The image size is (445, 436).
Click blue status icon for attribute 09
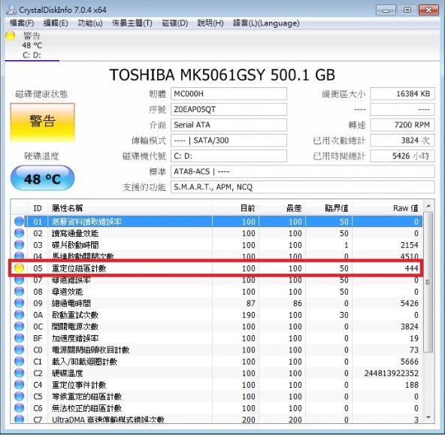click(19, 303)
